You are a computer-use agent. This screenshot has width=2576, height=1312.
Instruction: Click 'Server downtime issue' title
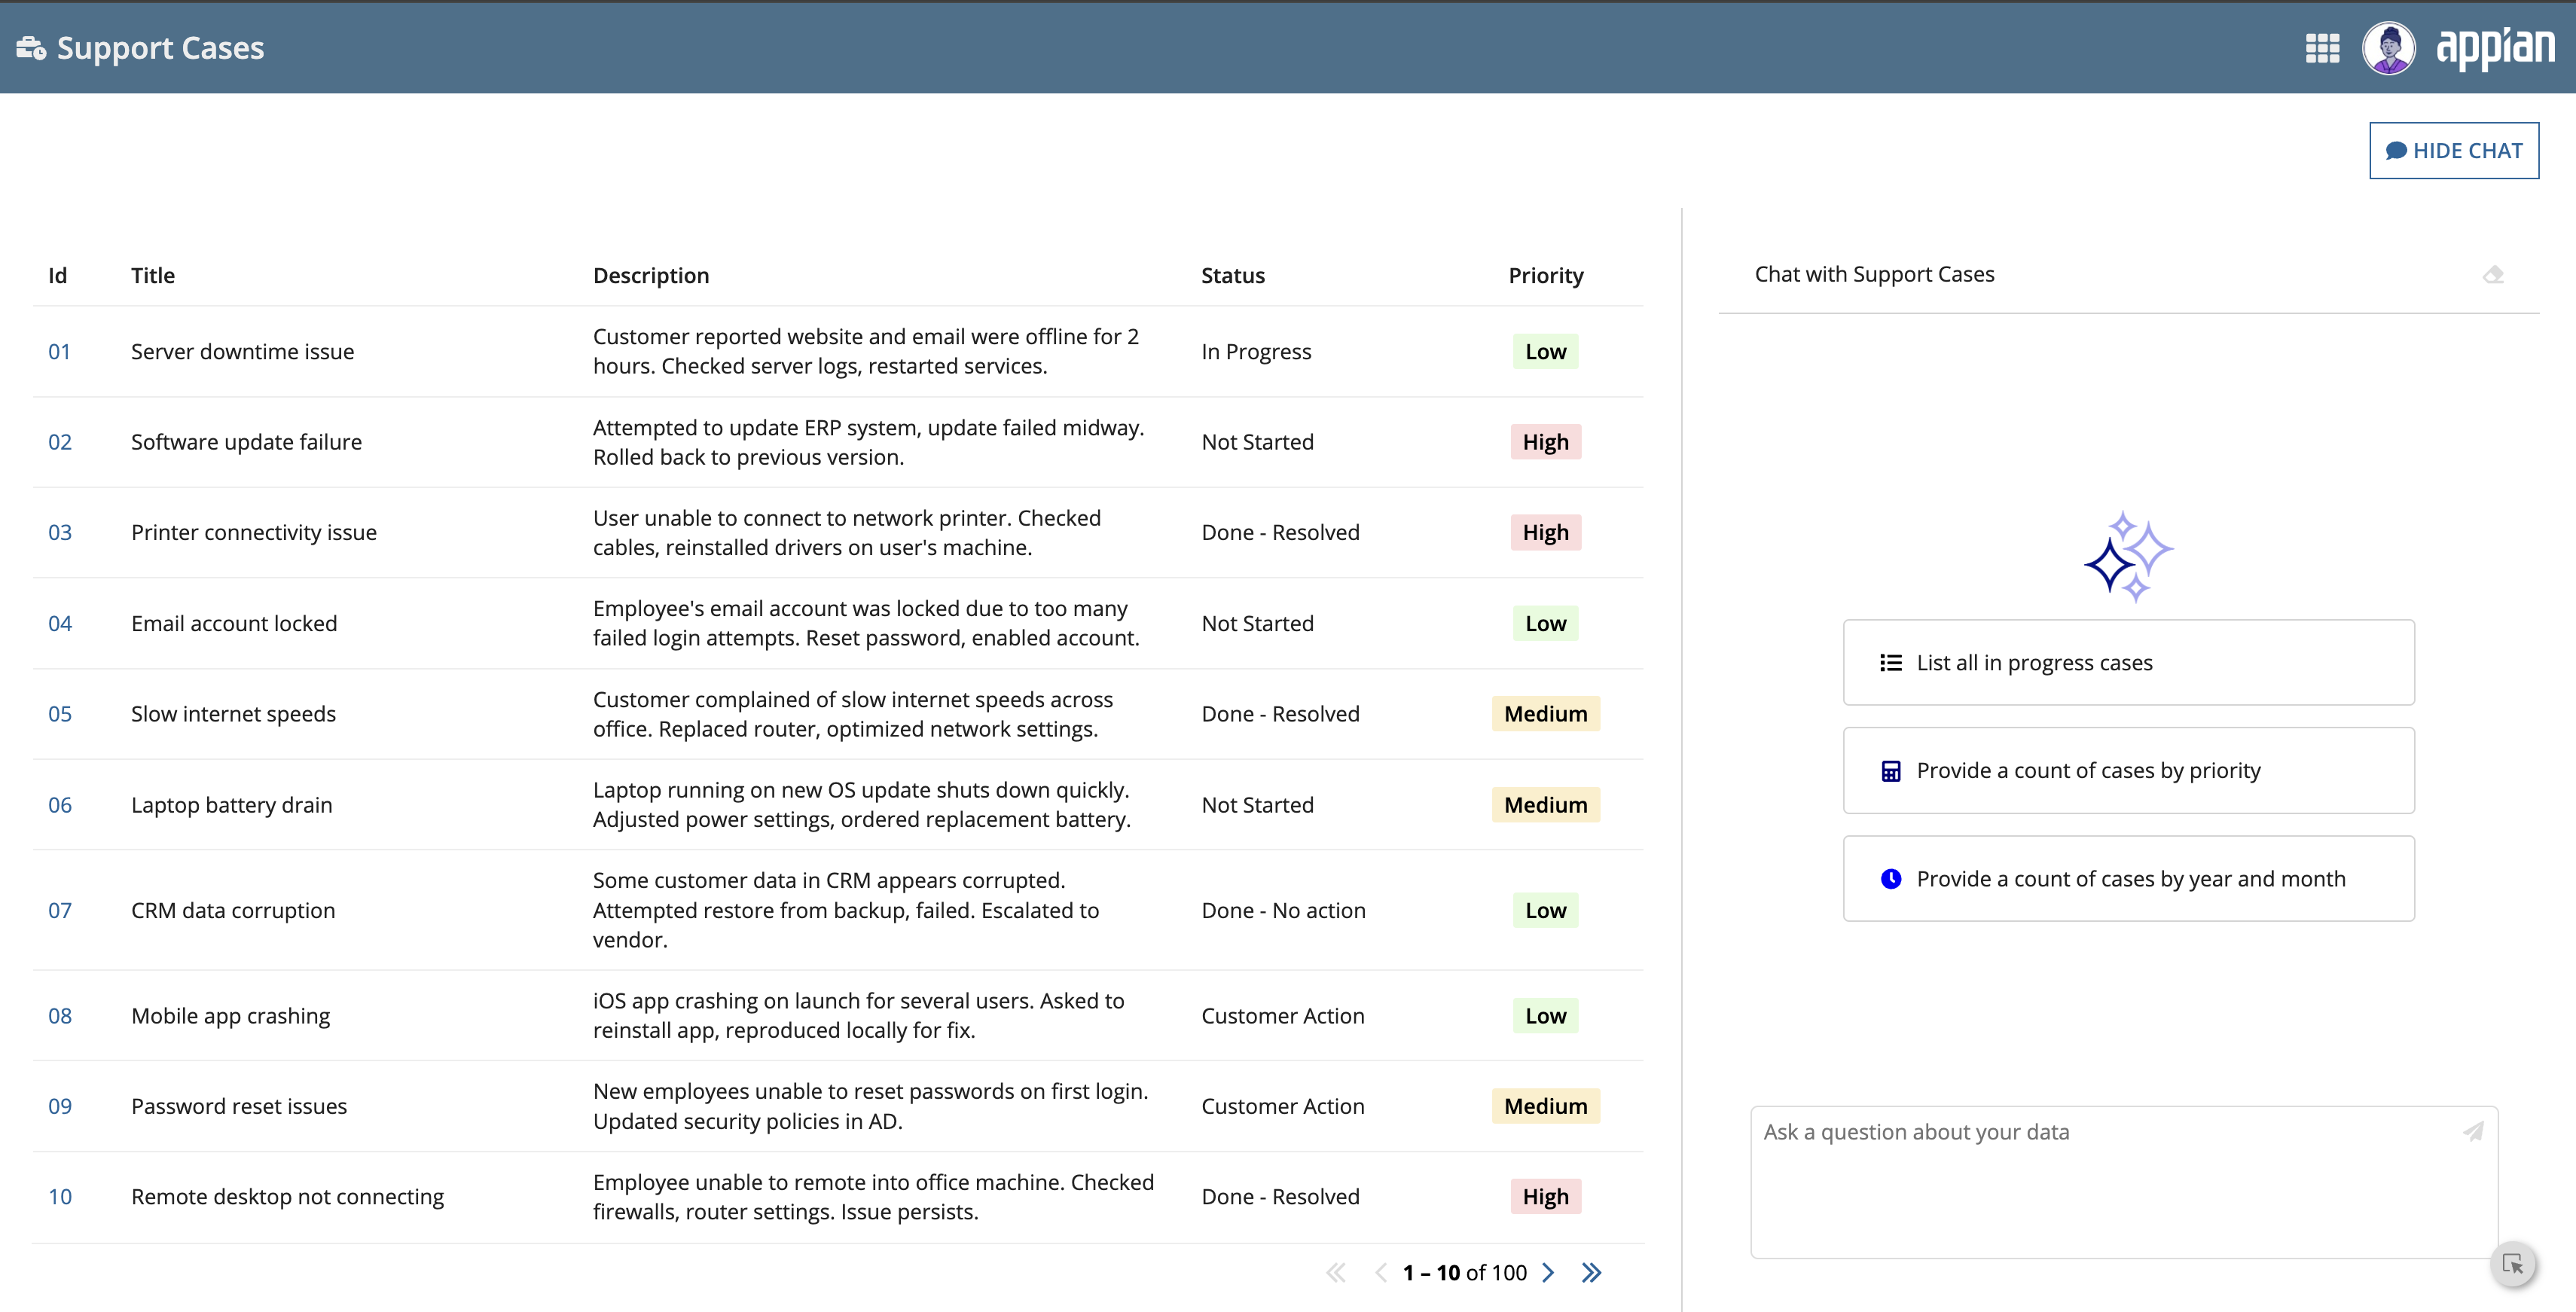pyautogui.click(x=243, y=352)
